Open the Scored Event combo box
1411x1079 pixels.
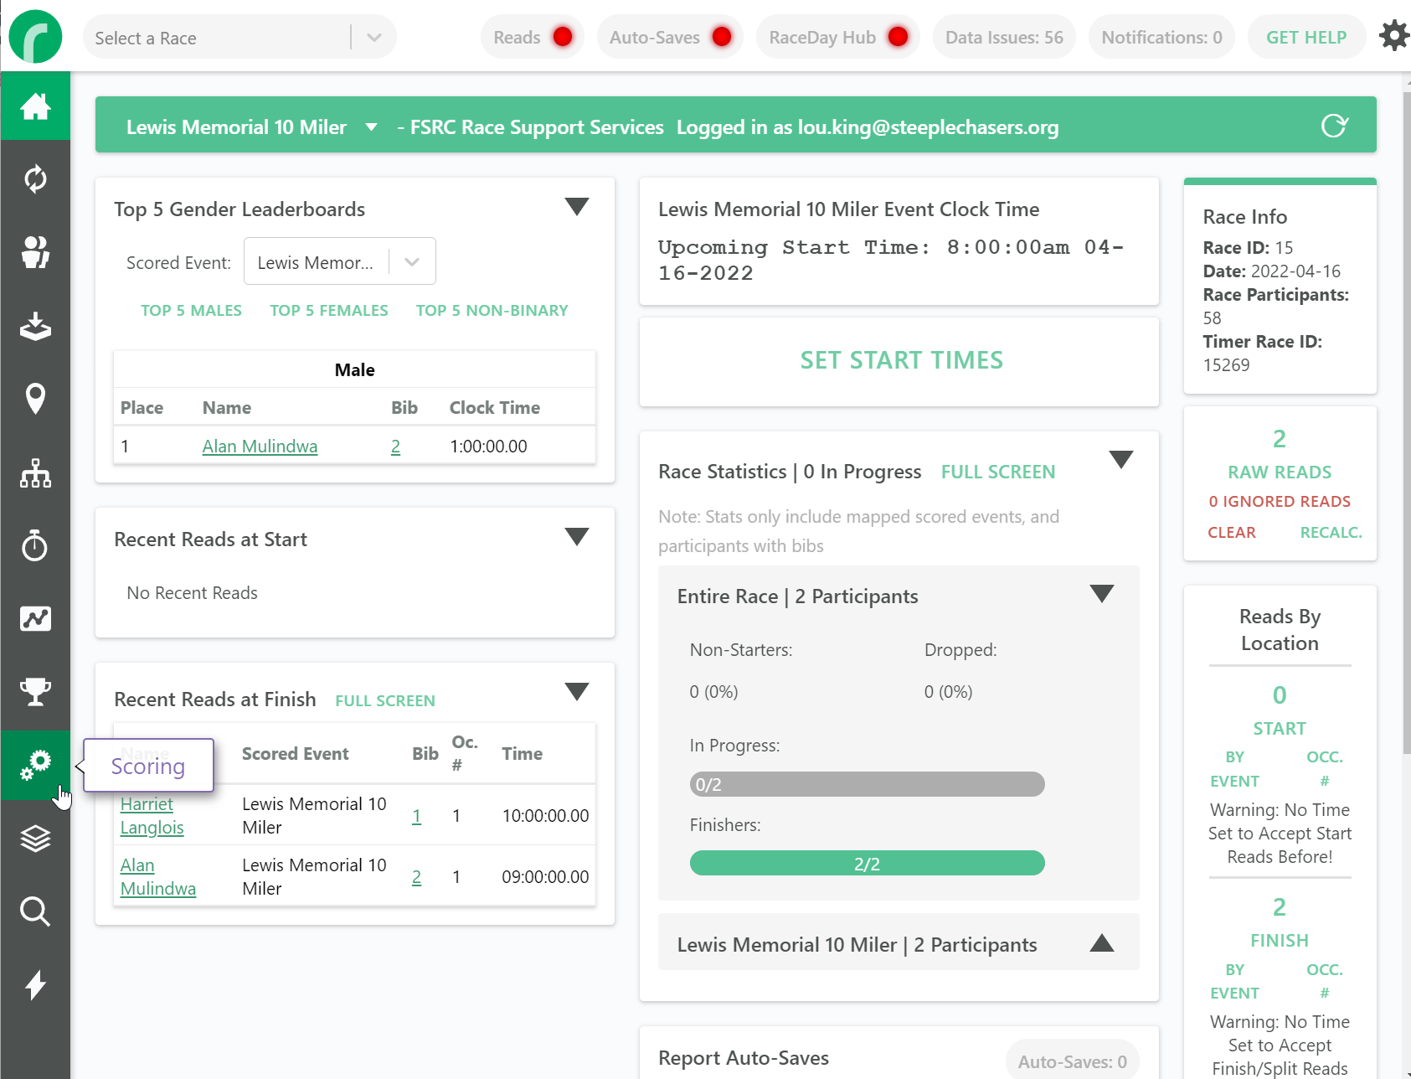339,261
